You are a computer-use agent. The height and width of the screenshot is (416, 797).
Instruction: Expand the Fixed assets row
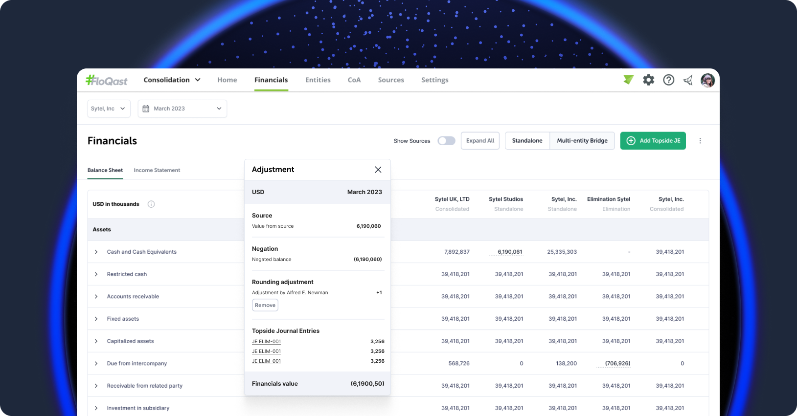(x=96, y=319)
